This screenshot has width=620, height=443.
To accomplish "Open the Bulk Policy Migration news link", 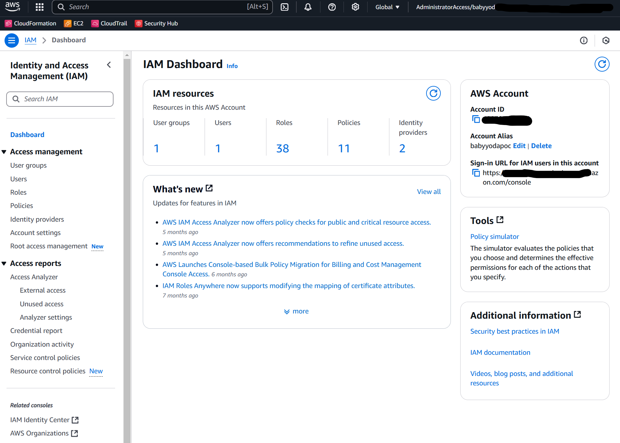I will point(292,269).
